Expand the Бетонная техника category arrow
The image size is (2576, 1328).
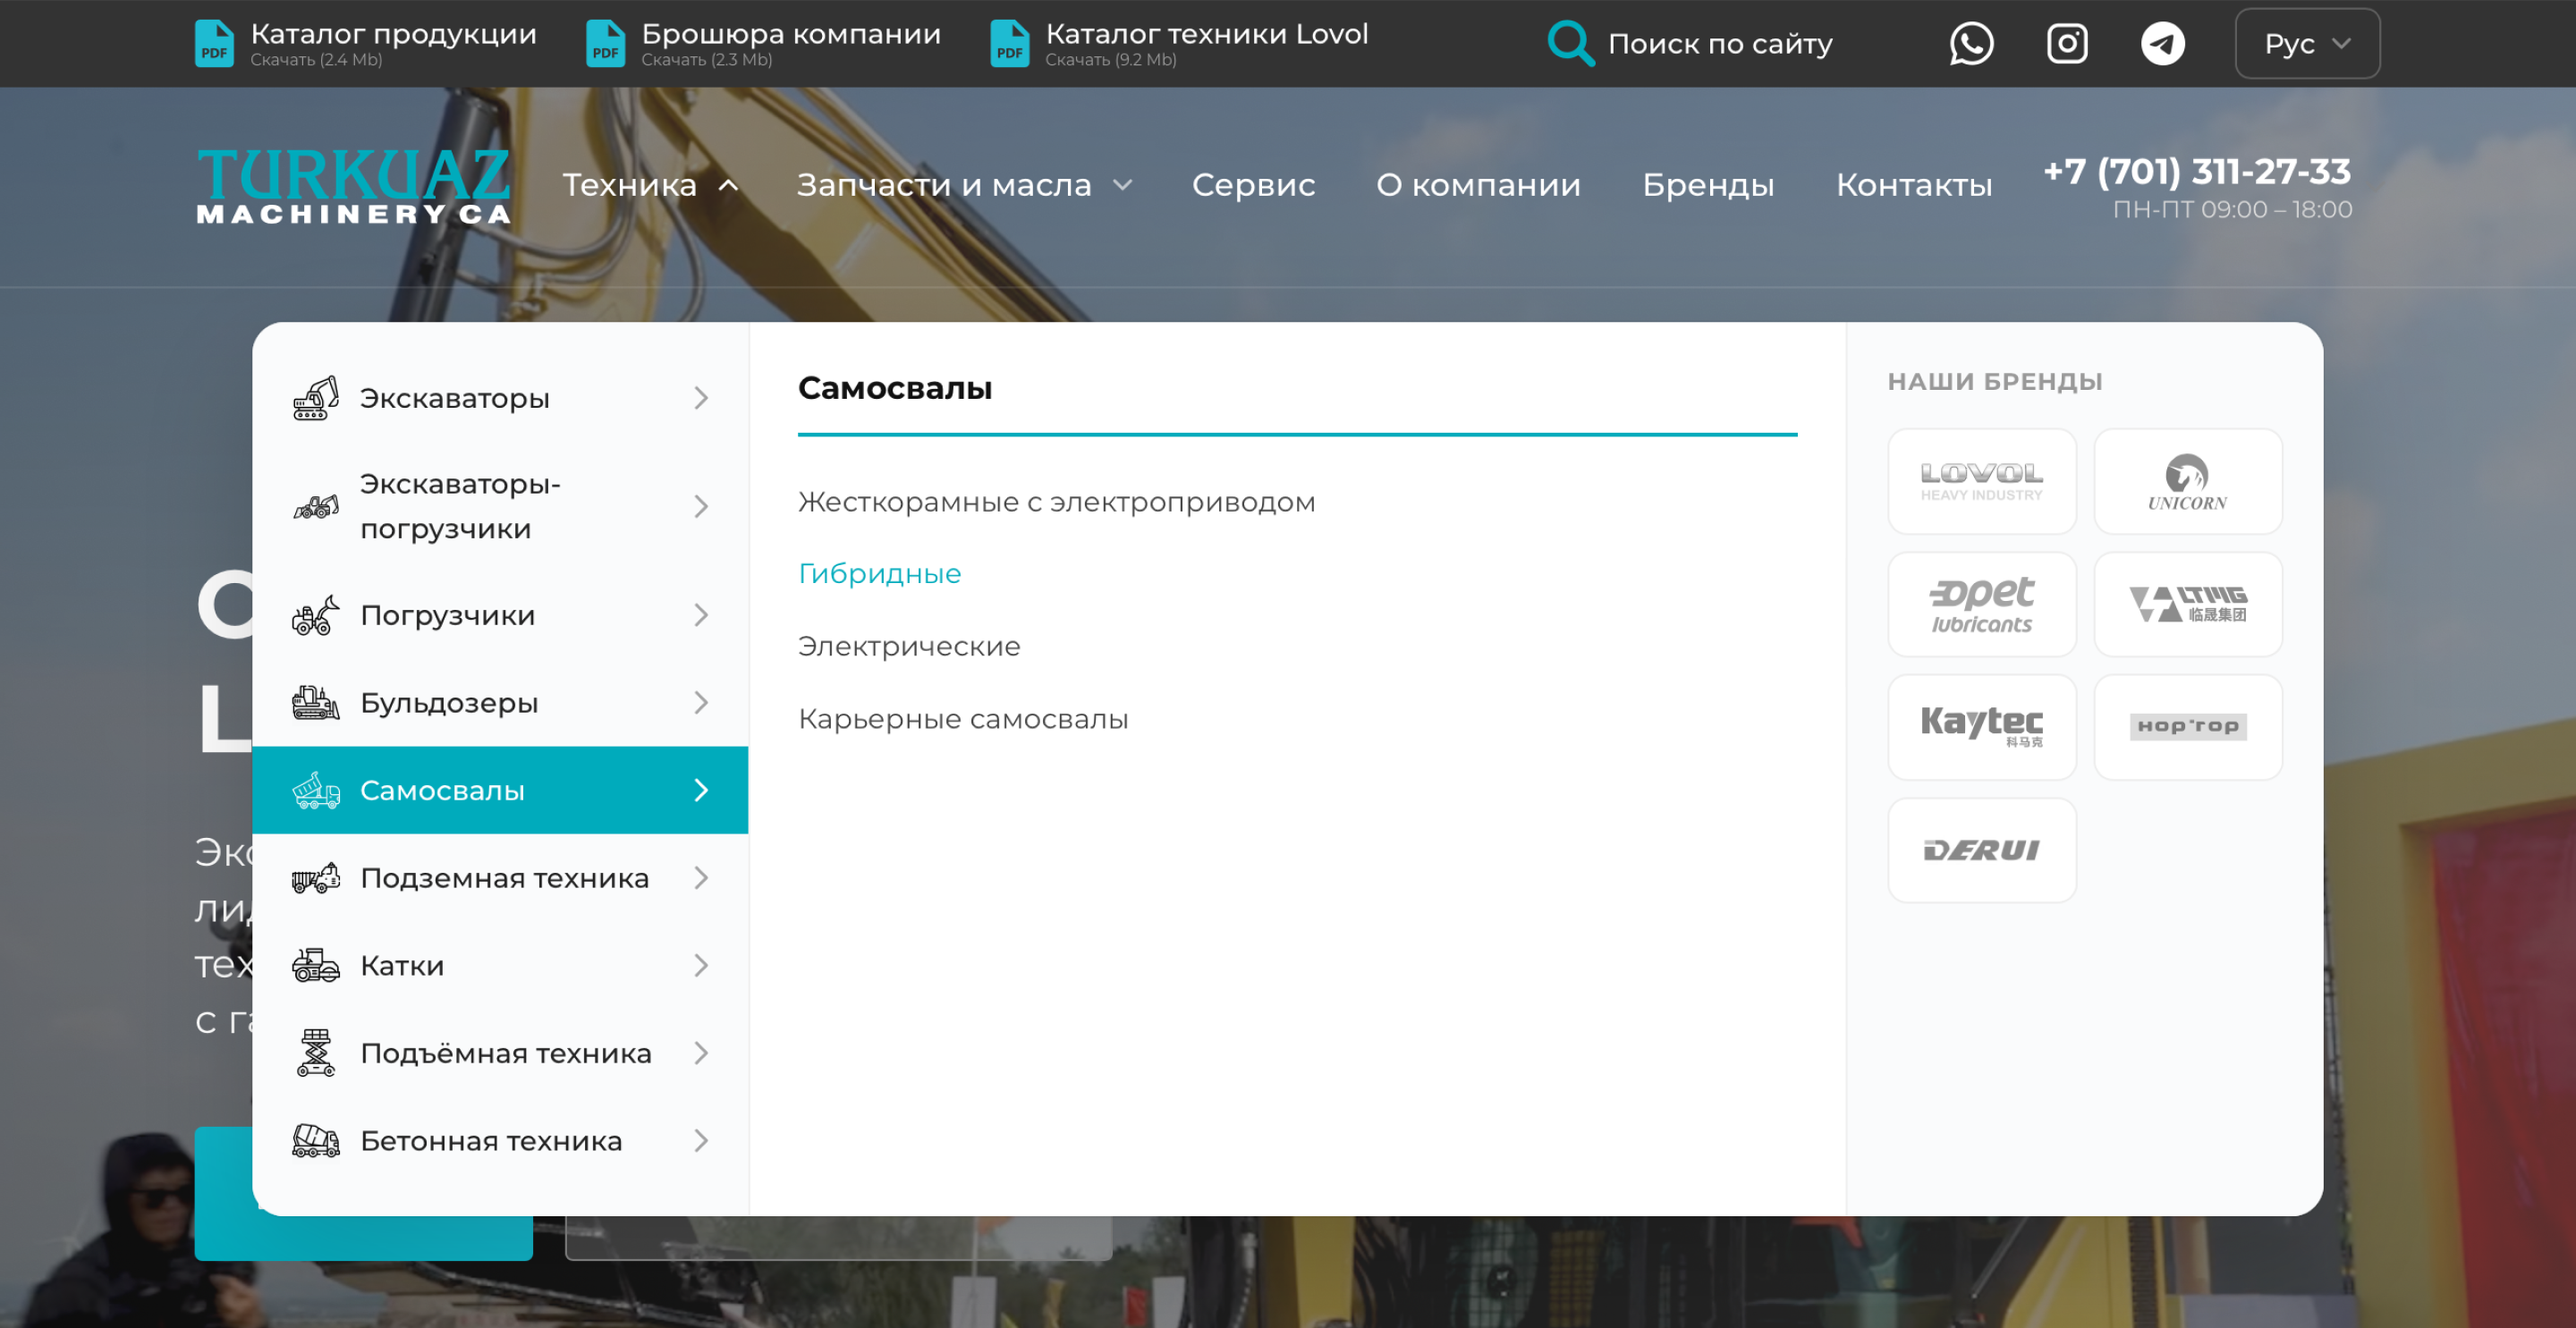pos(701,1141)
